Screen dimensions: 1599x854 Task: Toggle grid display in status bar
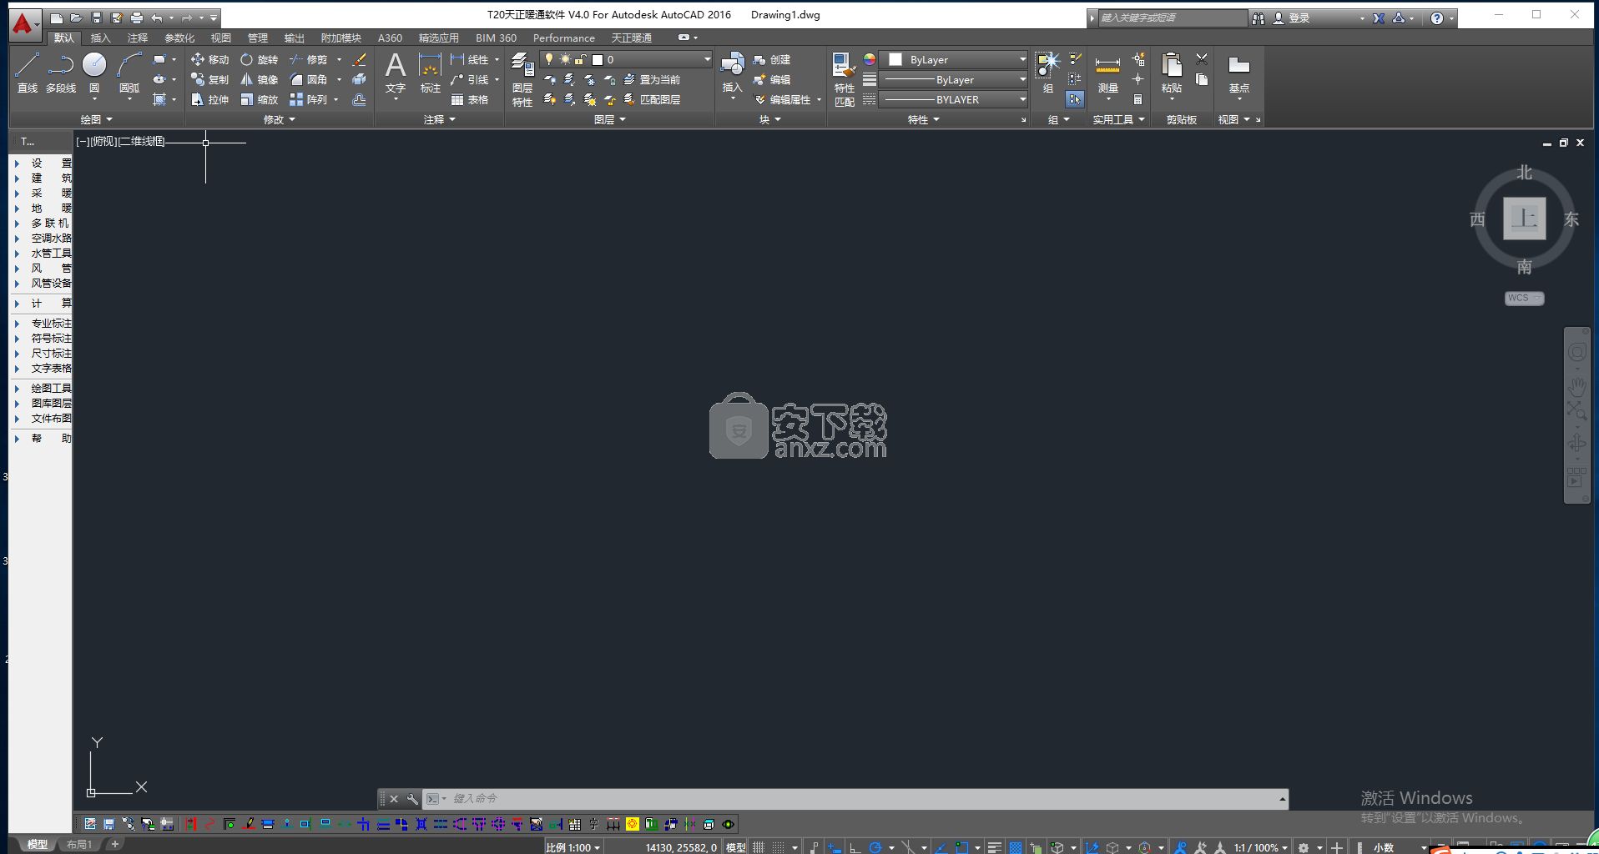[x=759, y=847]
